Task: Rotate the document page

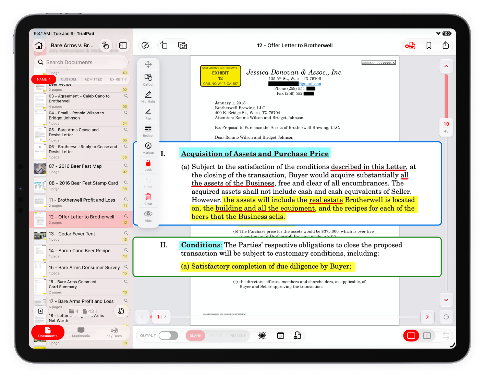Action: [x=164, y=46]
